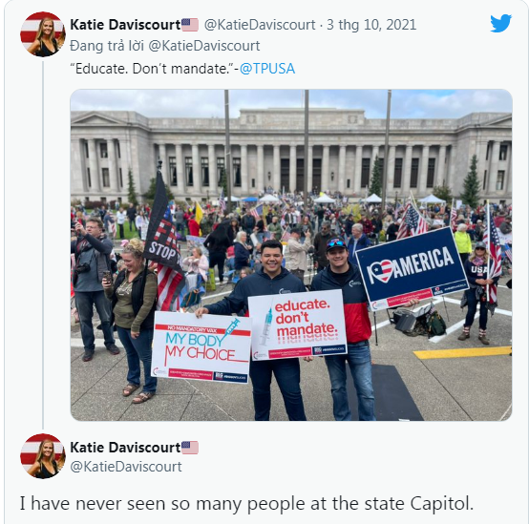Open the @TPUSA mention link
The width and height of the screenshot is (529, 524).
click(267, 69)
